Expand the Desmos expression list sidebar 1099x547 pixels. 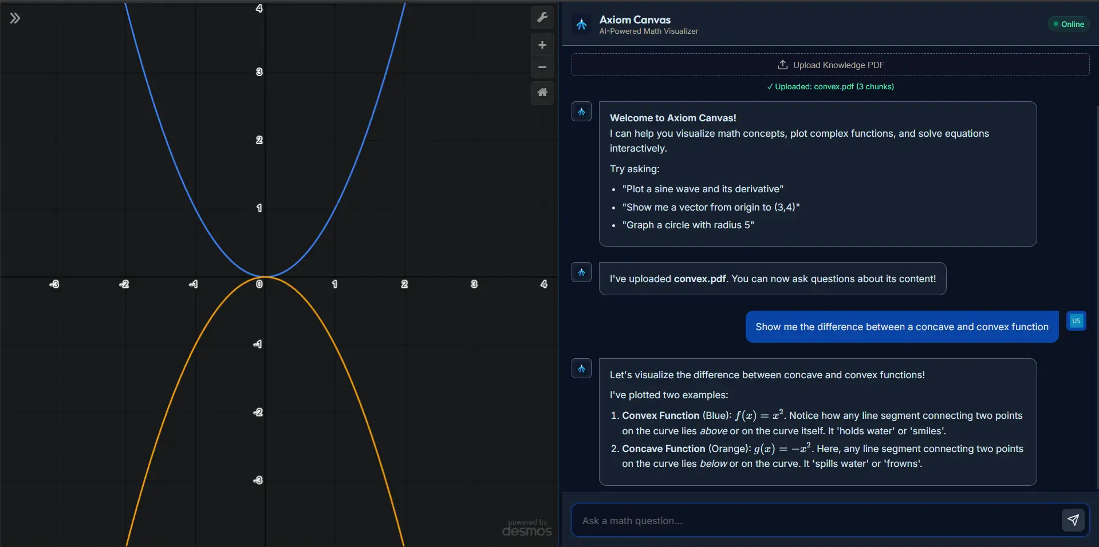(x=15, y=18)
